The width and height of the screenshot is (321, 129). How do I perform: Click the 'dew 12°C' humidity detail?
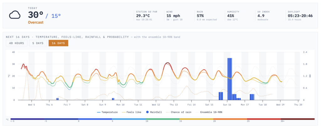pos(233,20)
